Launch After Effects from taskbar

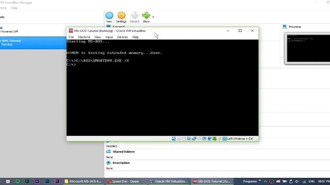coord(37,181)
